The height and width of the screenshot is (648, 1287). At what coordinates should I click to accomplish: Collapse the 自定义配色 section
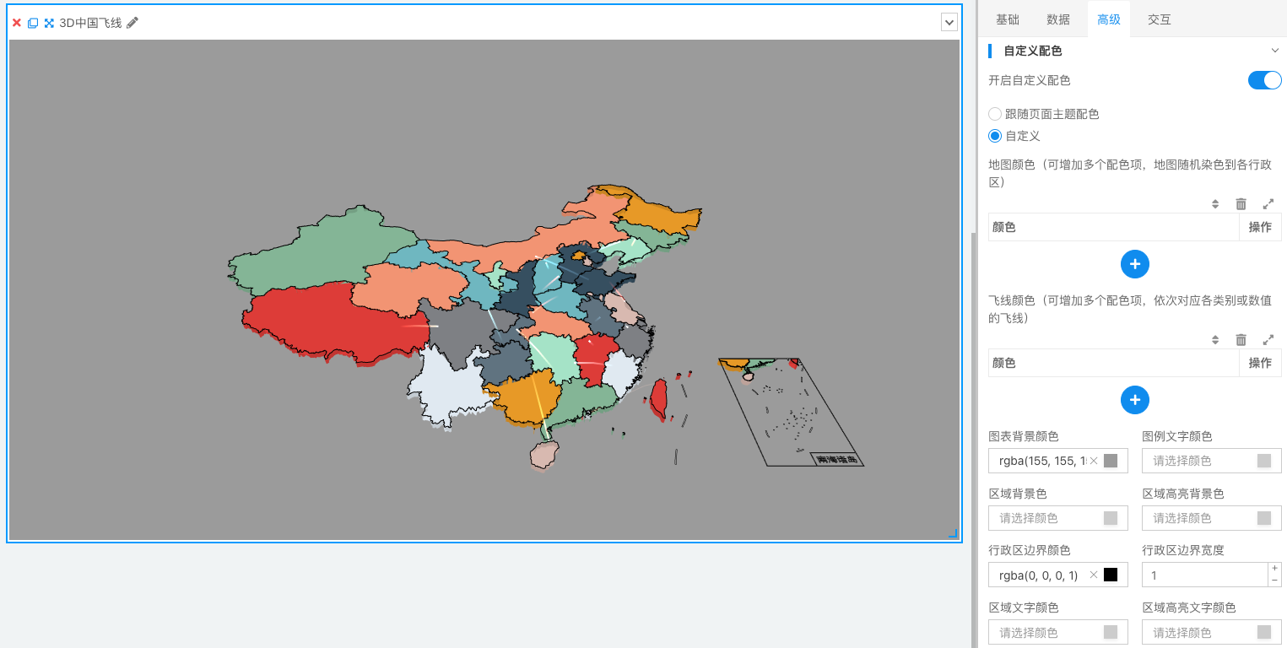pyautogui.click(x=1275, y=51)
